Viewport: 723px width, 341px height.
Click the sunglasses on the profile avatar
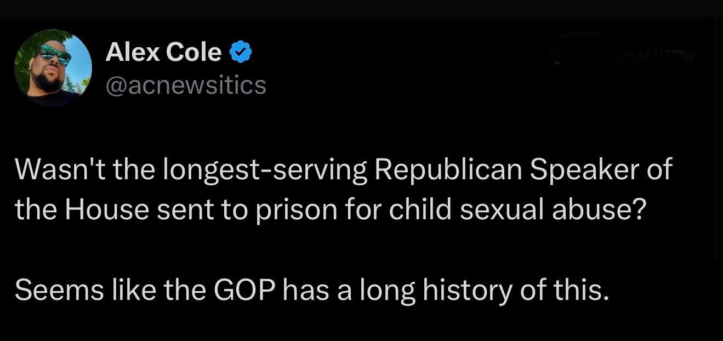(53, 55)
